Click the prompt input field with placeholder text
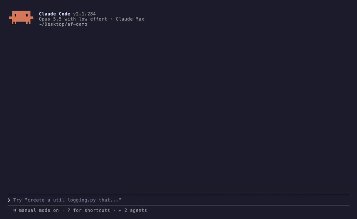Screen dimensions: 357x219 [x=178, y=200]
